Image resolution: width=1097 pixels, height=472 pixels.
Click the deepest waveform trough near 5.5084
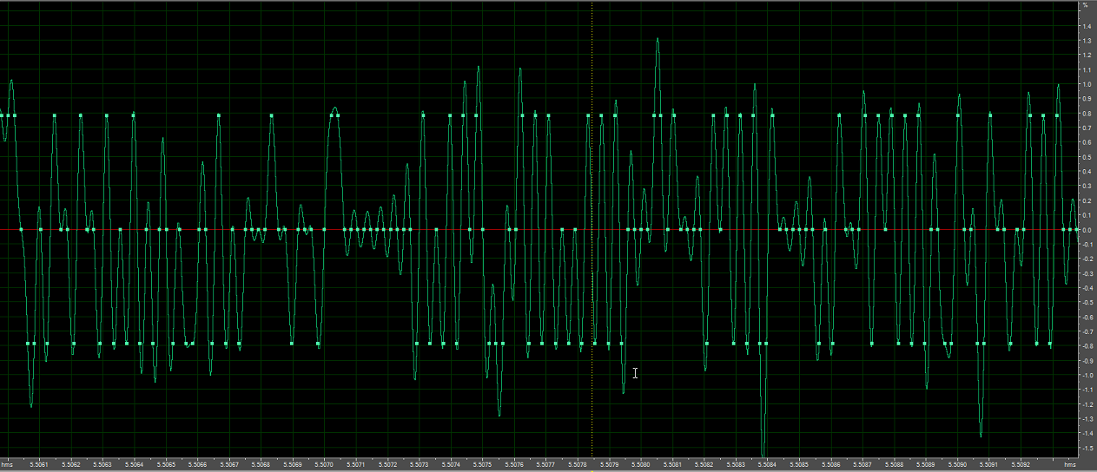(763, 453)
